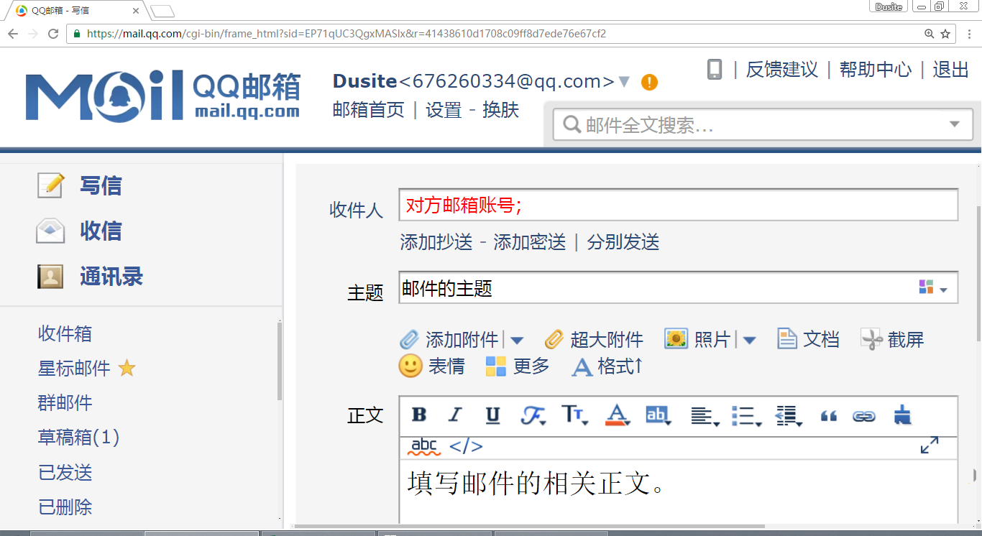Open 帮助中心 help center
The height and width of the screenshot is (536, 982).
[876, 70]
